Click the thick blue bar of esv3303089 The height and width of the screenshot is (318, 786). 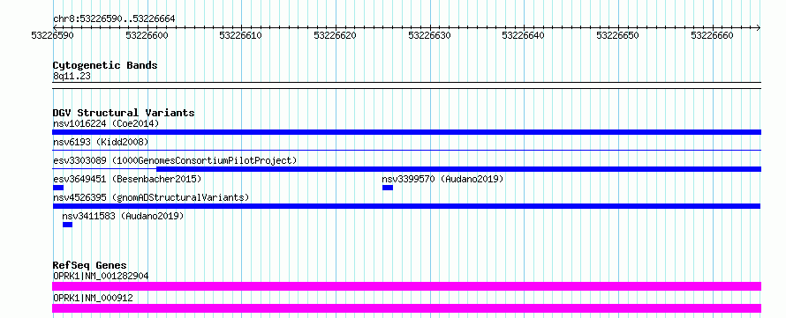(x=458, y=169)
